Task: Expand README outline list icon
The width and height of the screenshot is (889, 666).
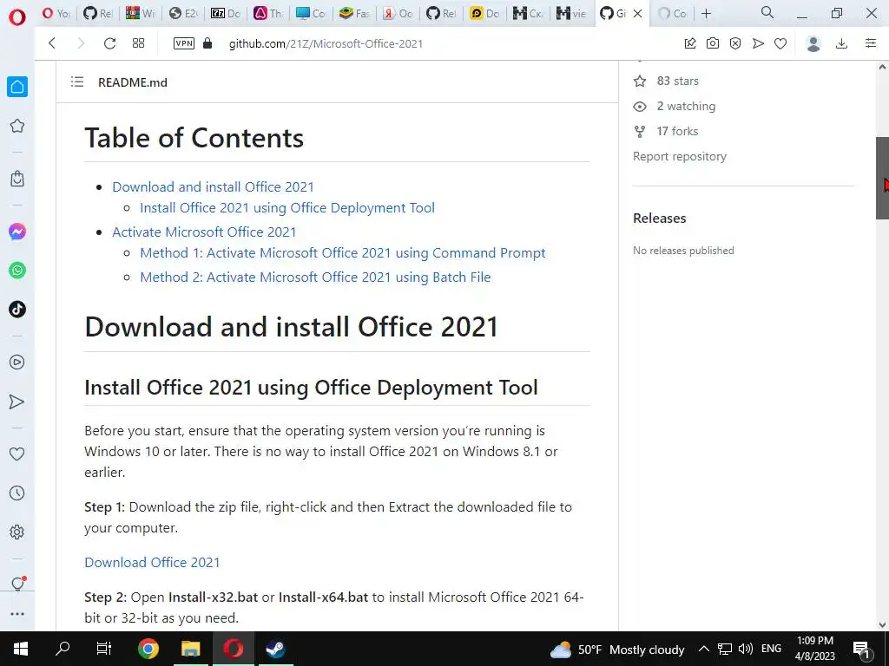Action: (x=77, y=82)
